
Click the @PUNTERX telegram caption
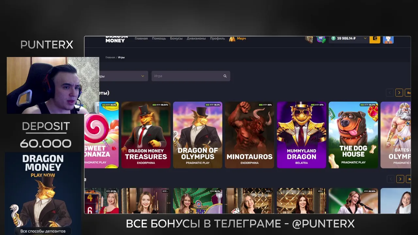(323, 224)
